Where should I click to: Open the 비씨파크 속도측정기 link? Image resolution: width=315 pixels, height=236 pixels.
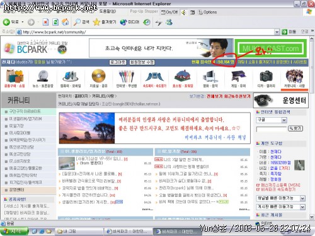(x=278, y=189)
